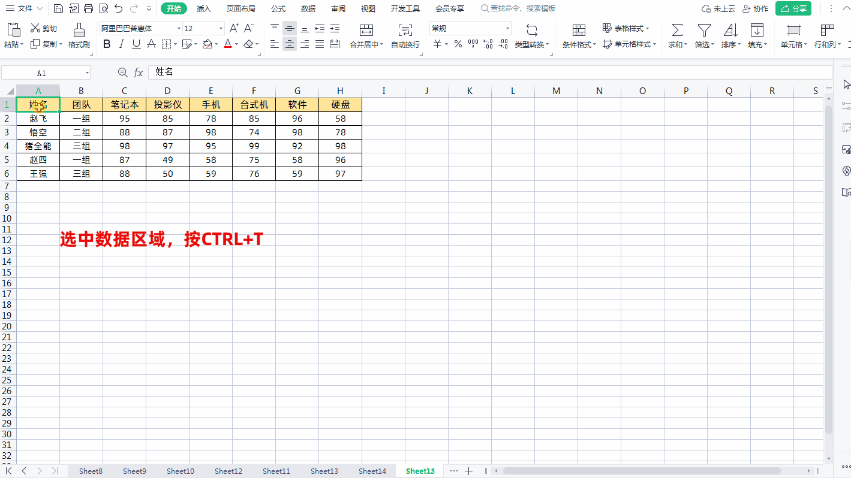The image size is (851, 478).
Task: Click the Paste clipboard icon
Action: (x=13, y=30)
